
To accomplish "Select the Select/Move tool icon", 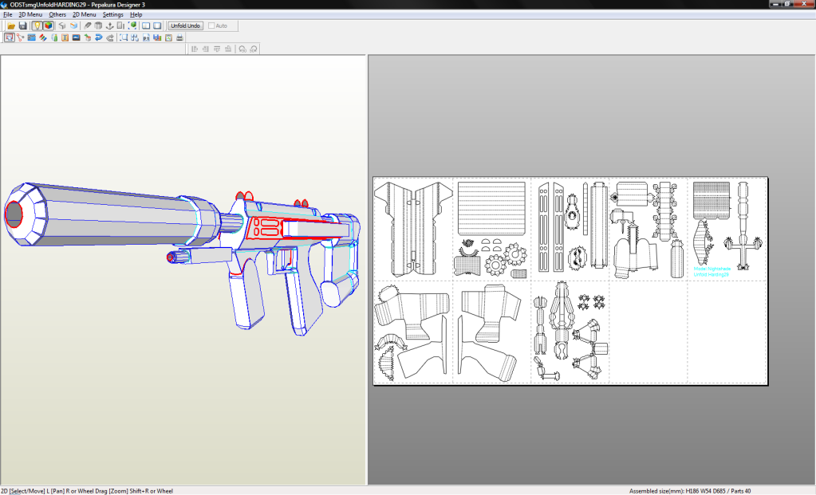I will point(9,37).
